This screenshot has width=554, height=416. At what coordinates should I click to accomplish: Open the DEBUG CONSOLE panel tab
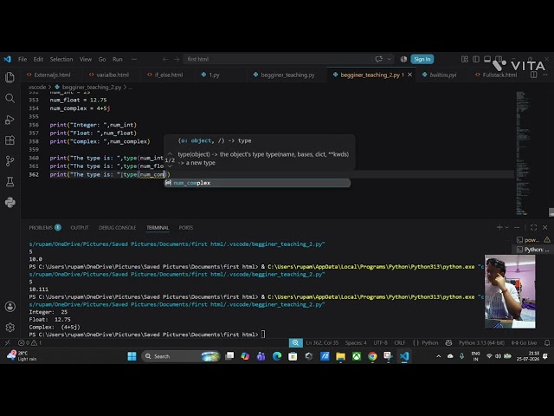[118, 227]
